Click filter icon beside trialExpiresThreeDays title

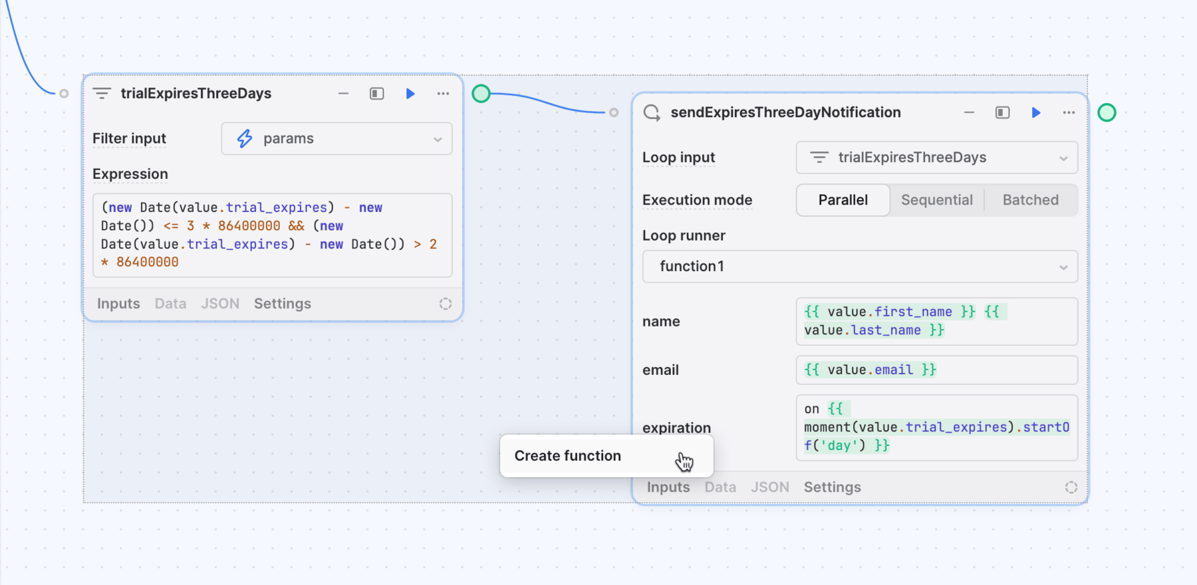pyautogui.click(x=102, y=94)
